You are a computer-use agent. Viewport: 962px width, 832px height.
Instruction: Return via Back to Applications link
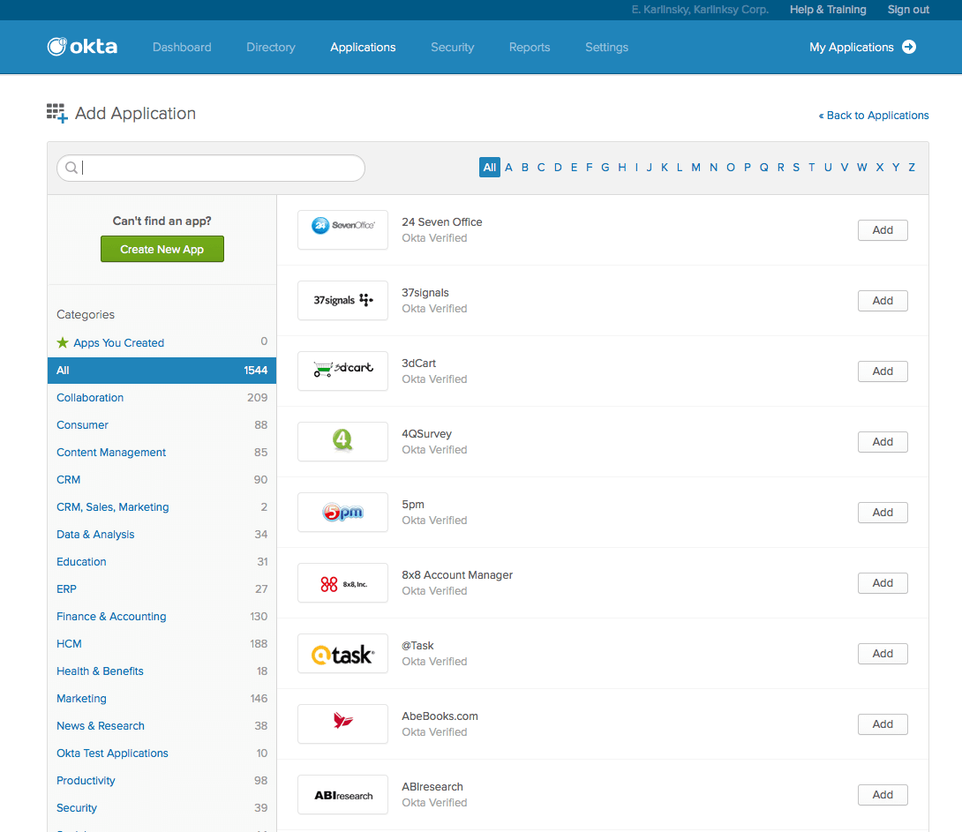[x=874, y=116]
